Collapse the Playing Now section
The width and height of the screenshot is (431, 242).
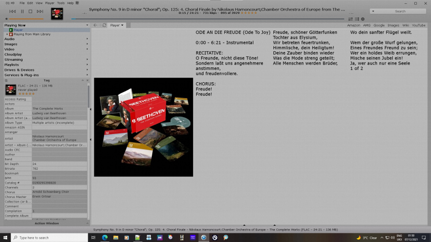87,25
